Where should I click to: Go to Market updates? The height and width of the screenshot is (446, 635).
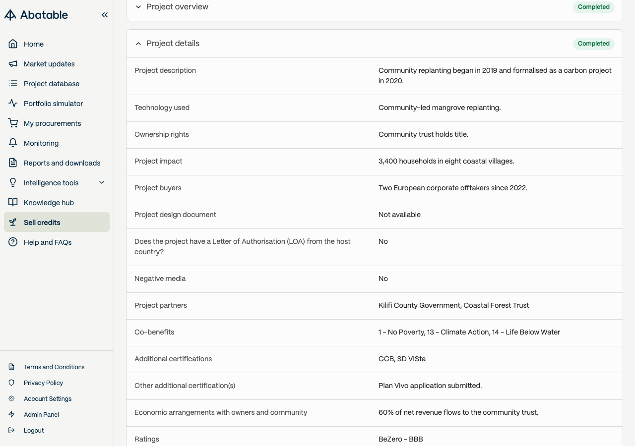point(57,64)
